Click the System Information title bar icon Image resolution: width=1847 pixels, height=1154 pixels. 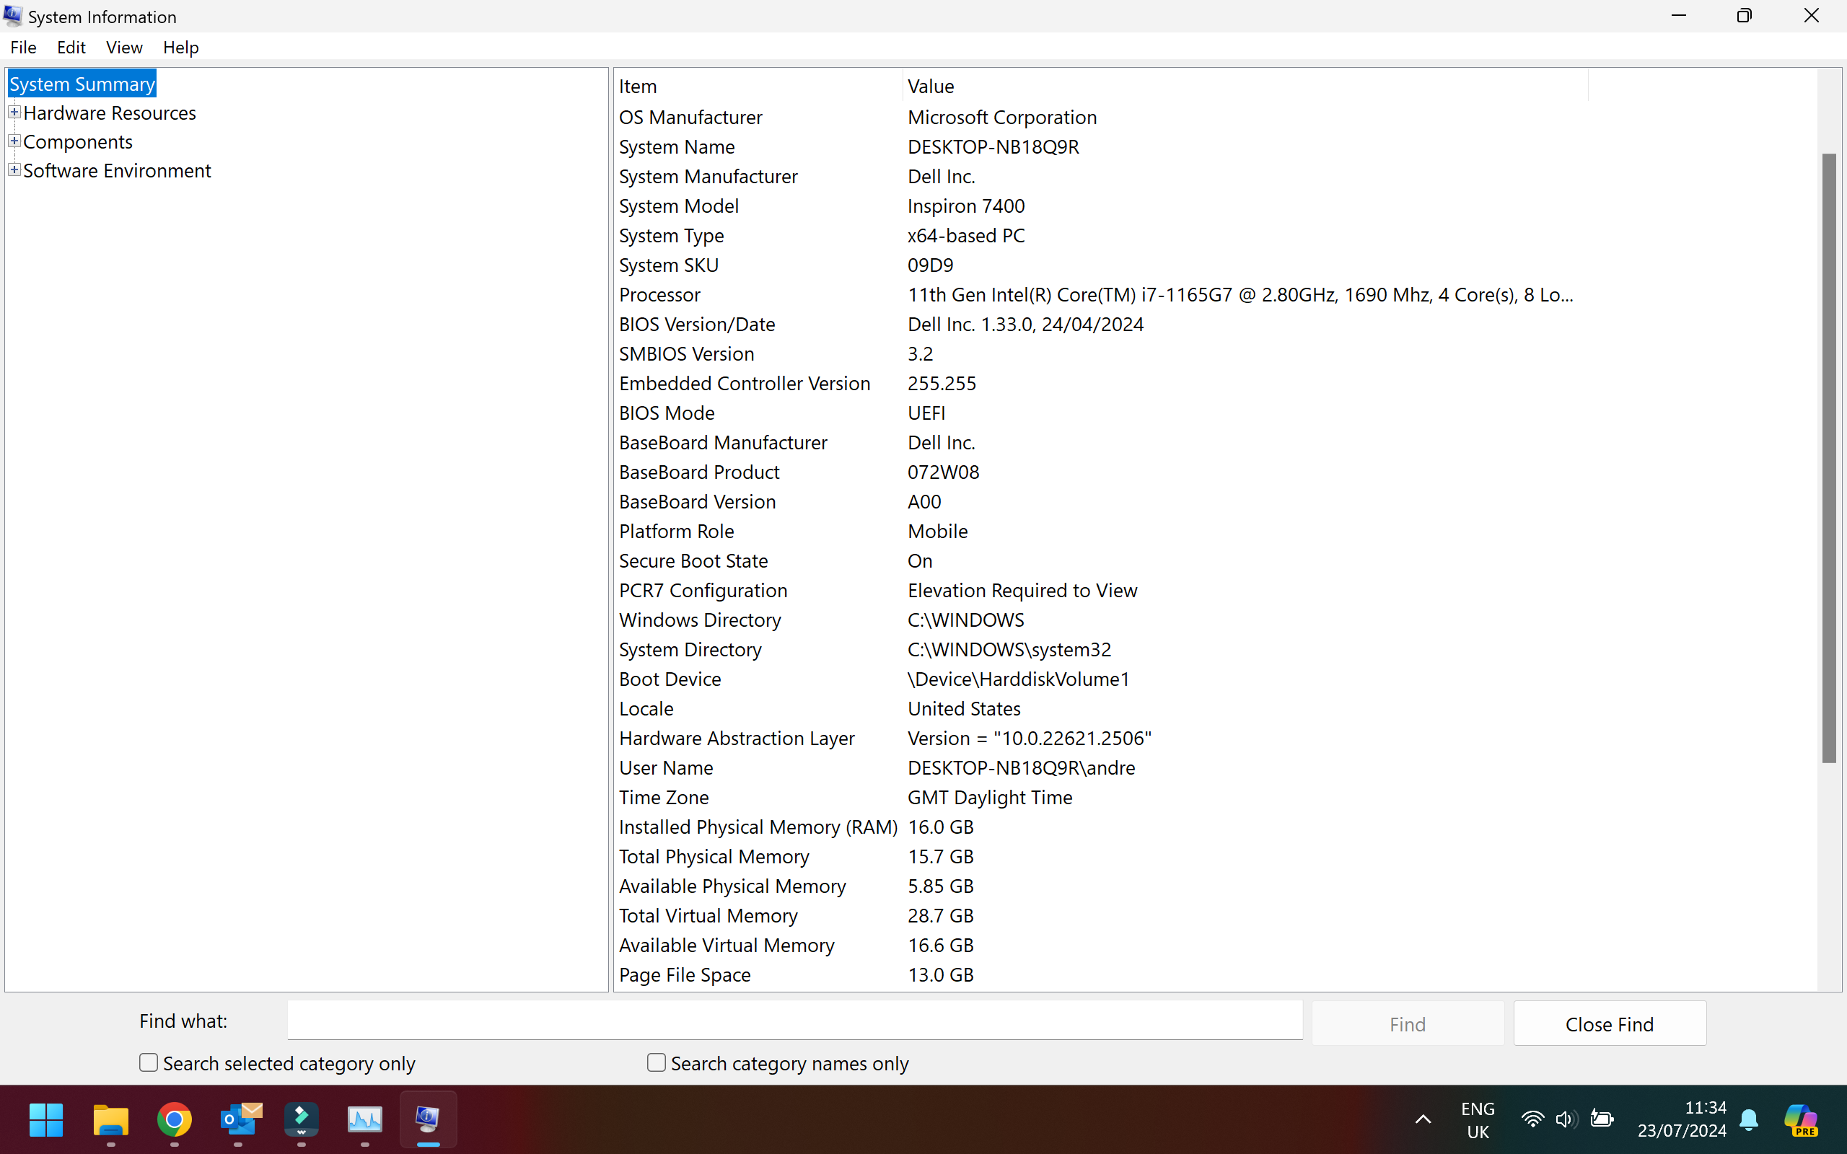click(x=13, y=16)
